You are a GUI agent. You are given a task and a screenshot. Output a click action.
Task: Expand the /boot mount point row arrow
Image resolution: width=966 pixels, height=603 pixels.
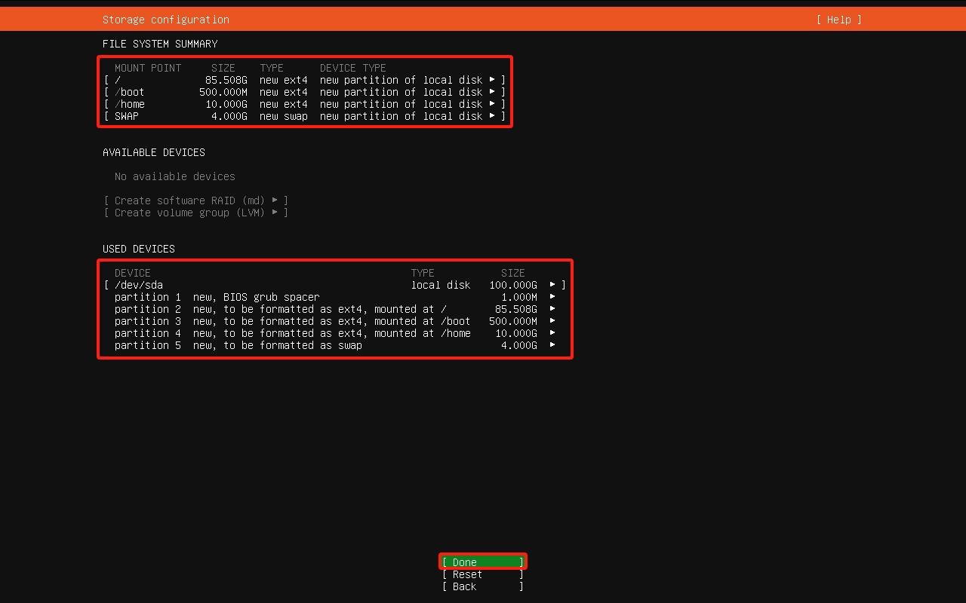click(492, 91)
